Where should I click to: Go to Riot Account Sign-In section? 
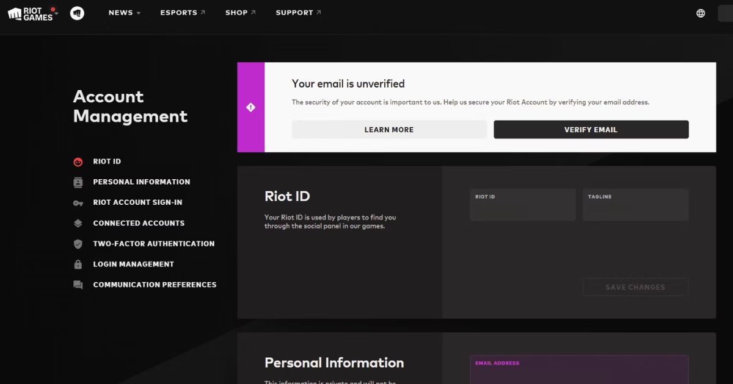coord(137,202)
